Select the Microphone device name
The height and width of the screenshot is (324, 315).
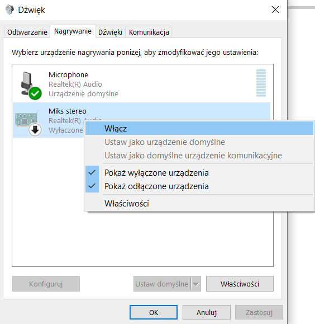(x=68, y=74)
